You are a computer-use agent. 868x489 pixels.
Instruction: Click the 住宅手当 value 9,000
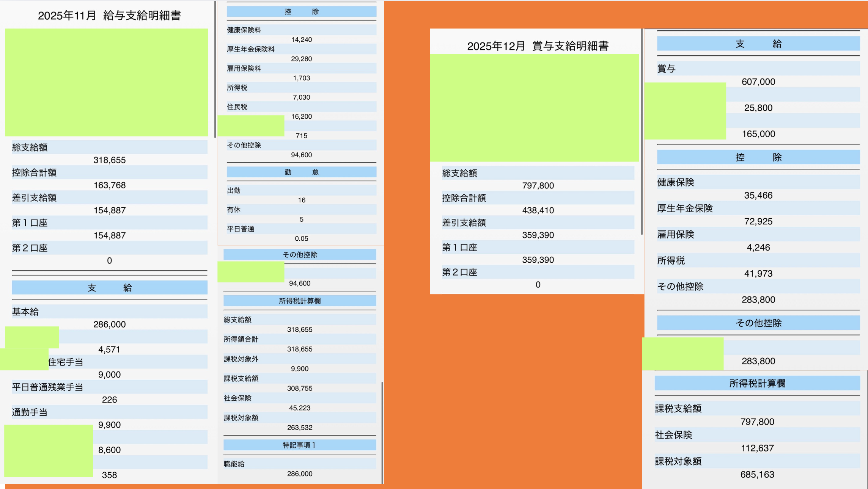[110, 375]
